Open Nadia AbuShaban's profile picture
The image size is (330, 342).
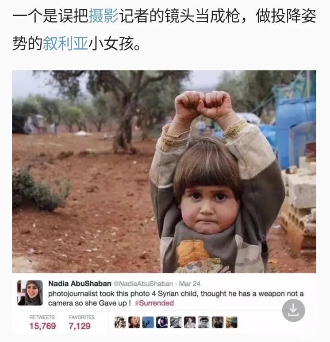tap(30, 293)
